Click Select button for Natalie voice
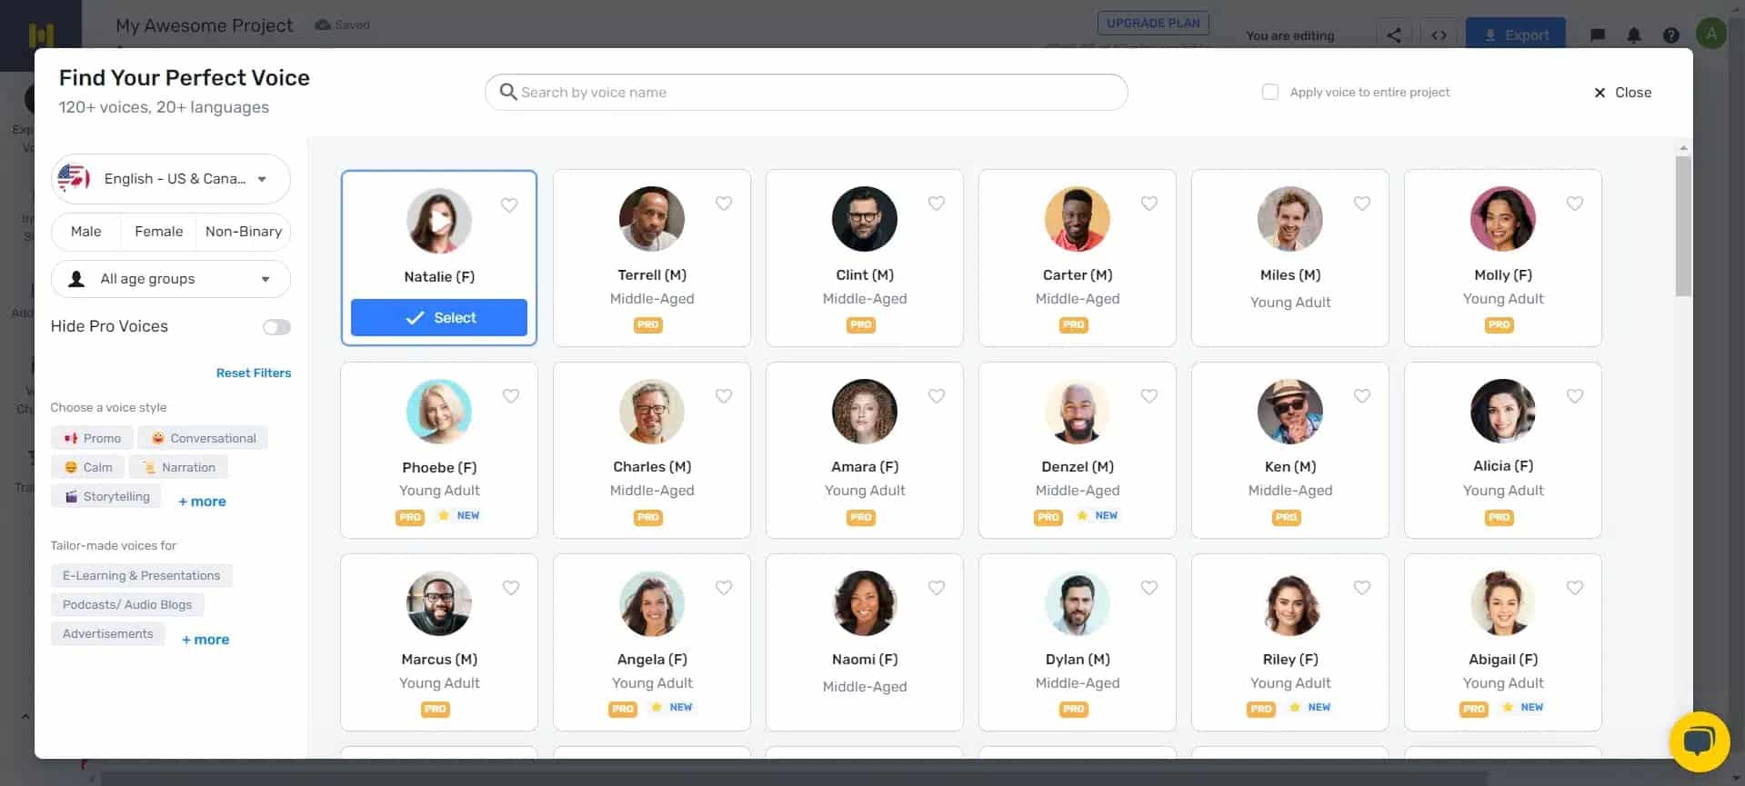 pyautogui.click(x=439, y=318)
